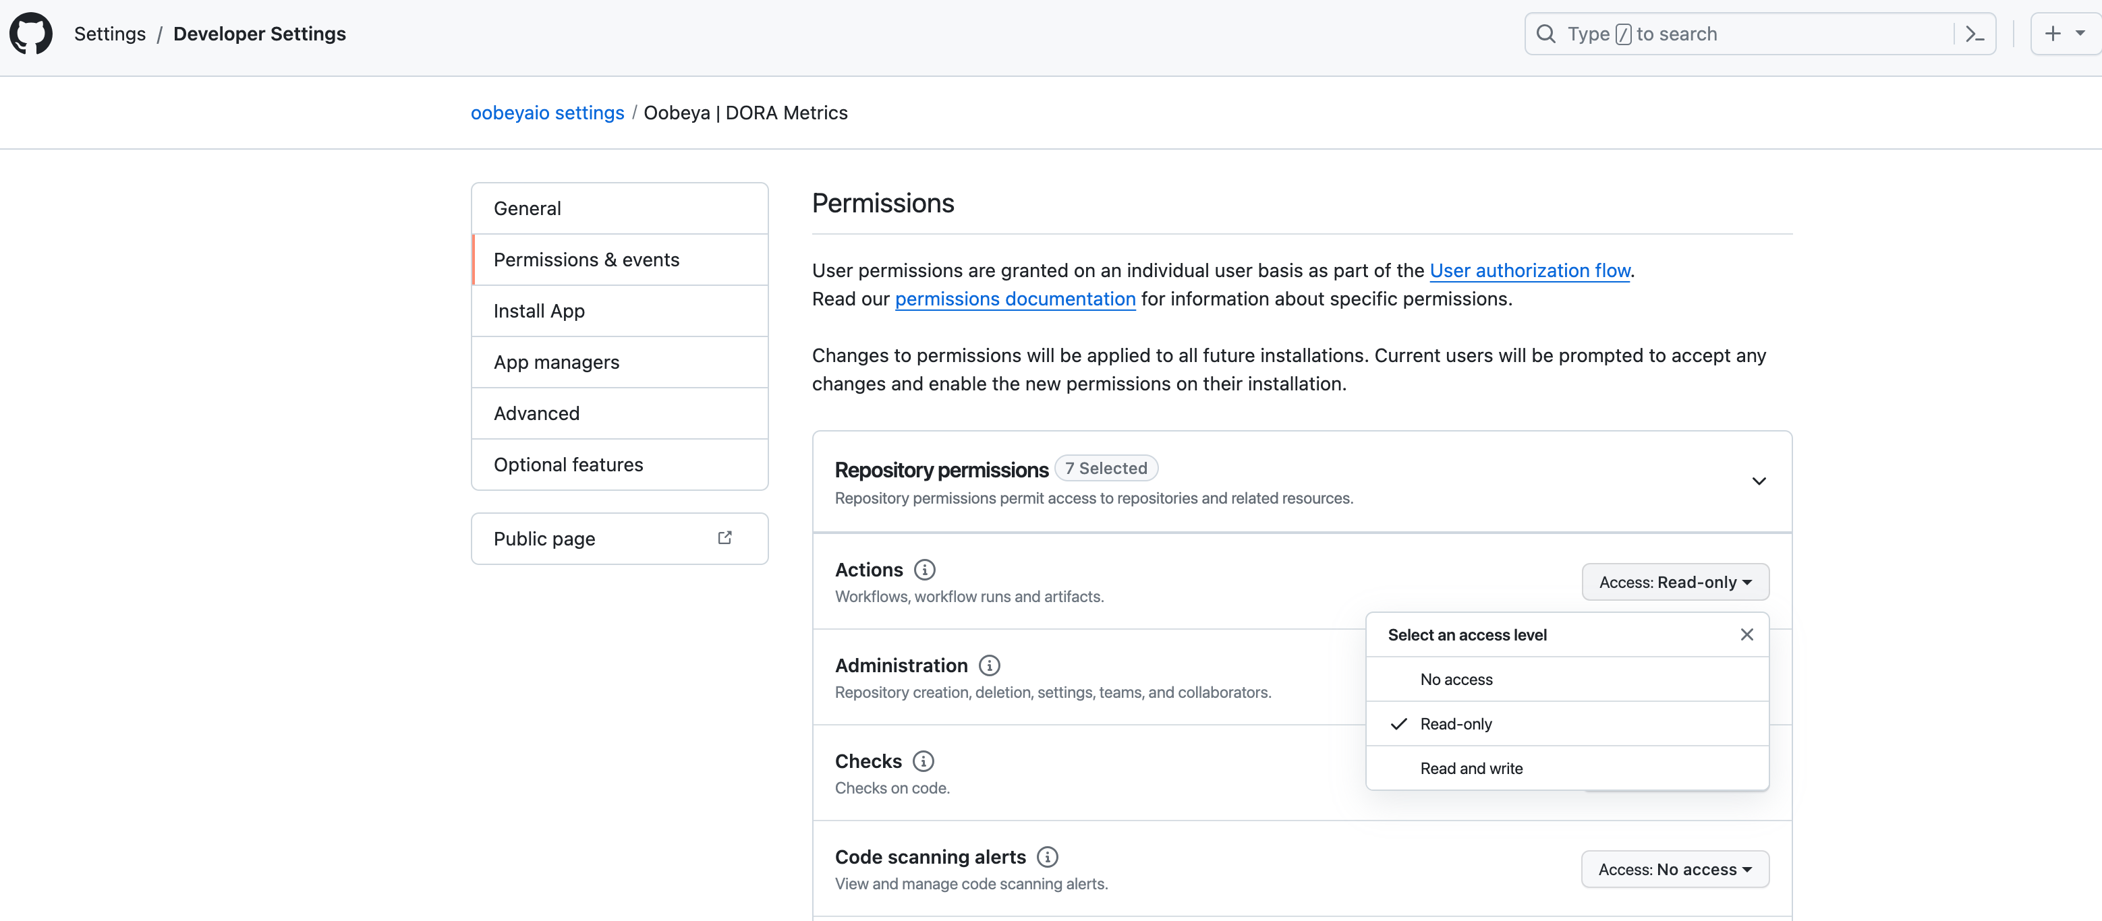The image size is (2102, 921).
Task: Open Public page external link
Action: pyautogui.click(x=619, y=539)
